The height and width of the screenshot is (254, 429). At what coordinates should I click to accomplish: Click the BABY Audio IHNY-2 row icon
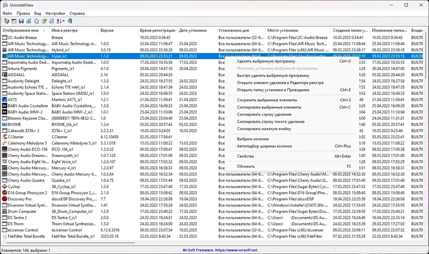[4, 112]
